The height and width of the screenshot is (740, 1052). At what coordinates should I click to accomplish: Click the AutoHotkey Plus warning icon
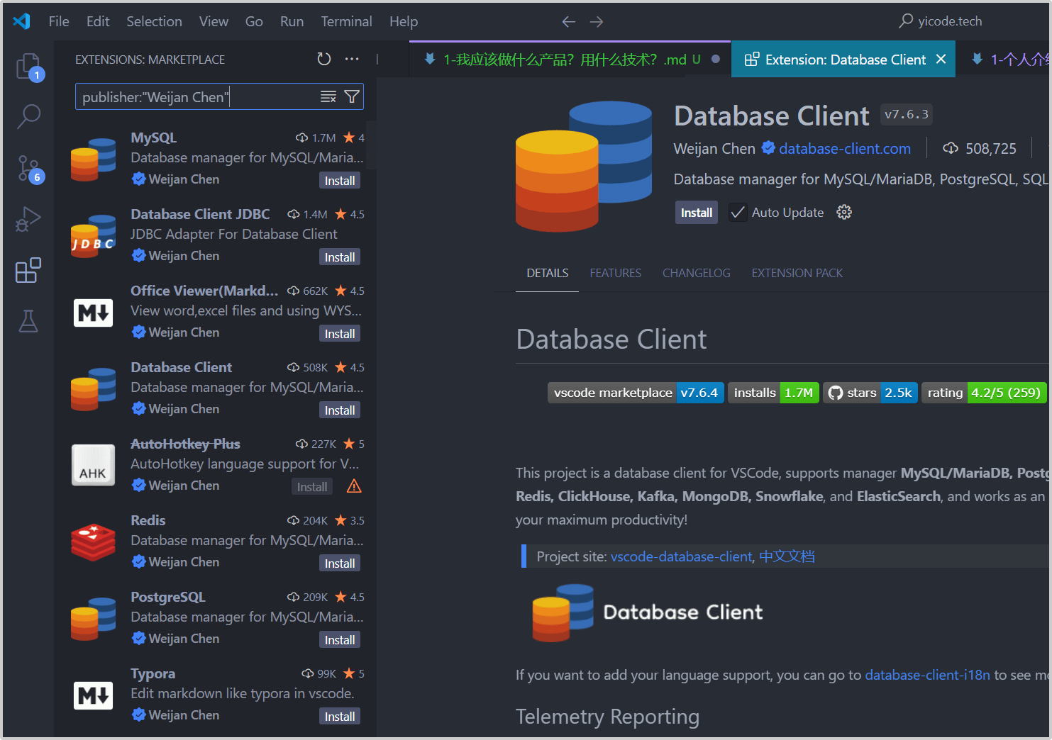coord(354,486)
